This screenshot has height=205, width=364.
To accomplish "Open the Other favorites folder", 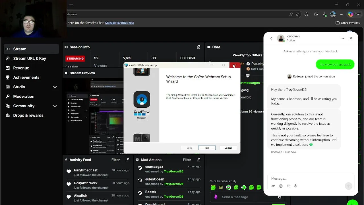I will pos(348,23).
